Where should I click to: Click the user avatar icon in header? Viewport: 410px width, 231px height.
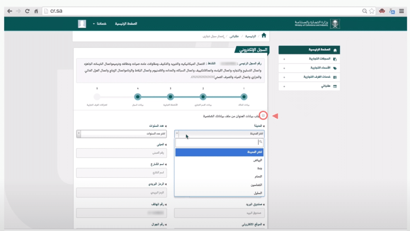pyautogui.click(x=82, y=24)
